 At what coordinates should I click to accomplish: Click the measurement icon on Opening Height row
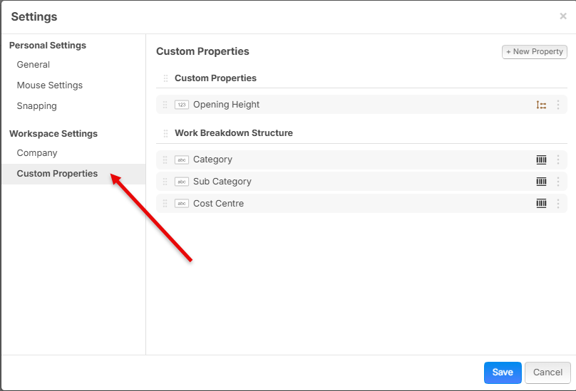(541, 105)
